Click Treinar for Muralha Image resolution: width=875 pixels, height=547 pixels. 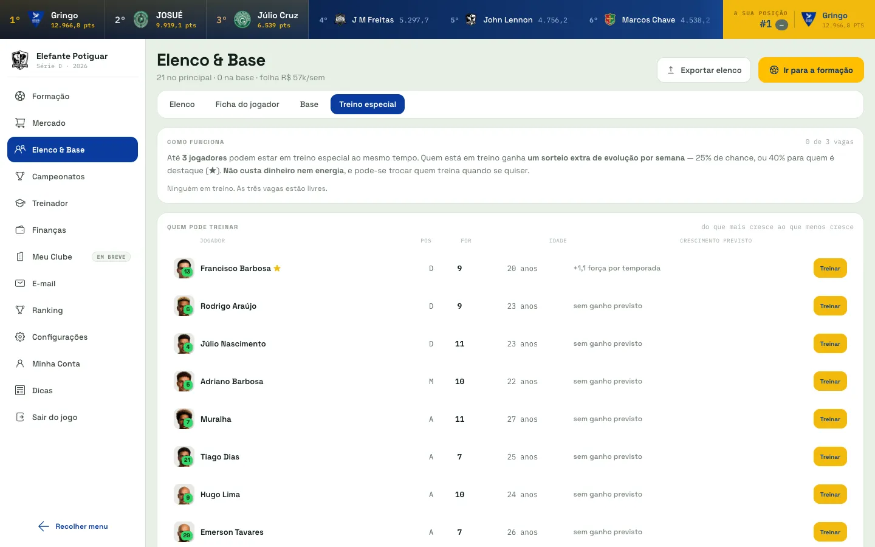(x=830, y=419)
